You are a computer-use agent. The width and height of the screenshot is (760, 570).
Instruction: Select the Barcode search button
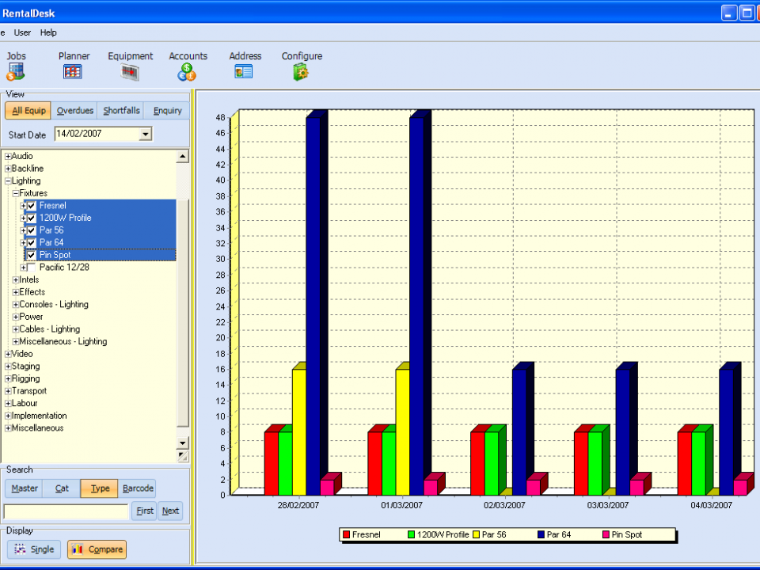point(138,488)
